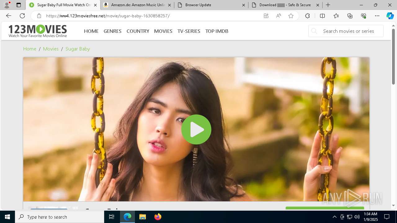The height and width of the screenshot is (223, 397).
Task: Open MOVIES in site navigation
Action: [163, 31]
